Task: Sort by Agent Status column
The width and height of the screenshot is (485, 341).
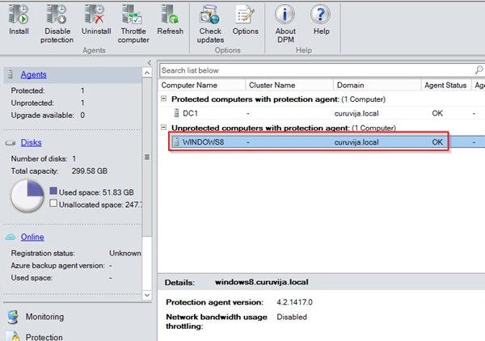Action: (446, 85)
